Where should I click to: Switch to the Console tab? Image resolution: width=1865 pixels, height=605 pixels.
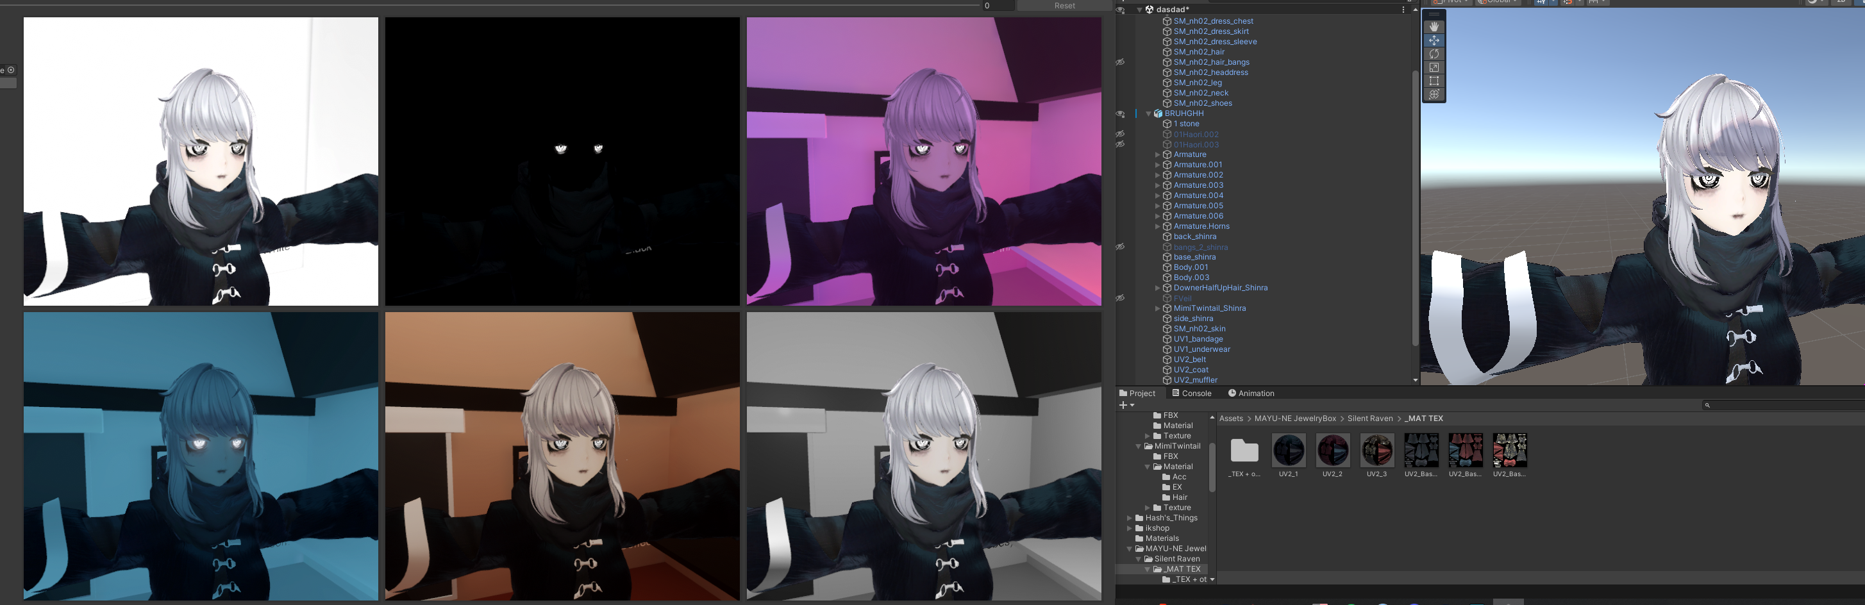1192,394
